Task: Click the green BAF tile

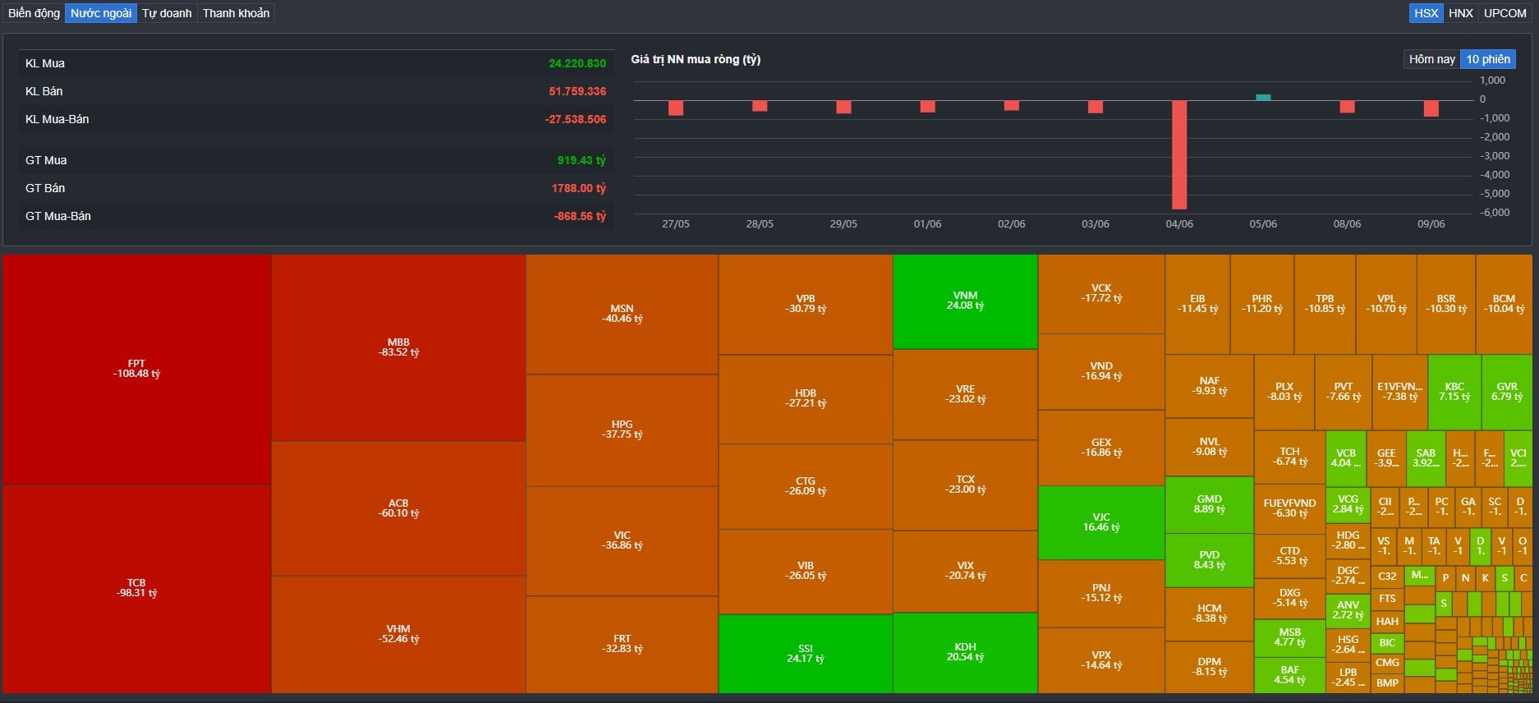Action: [1290, 675]
